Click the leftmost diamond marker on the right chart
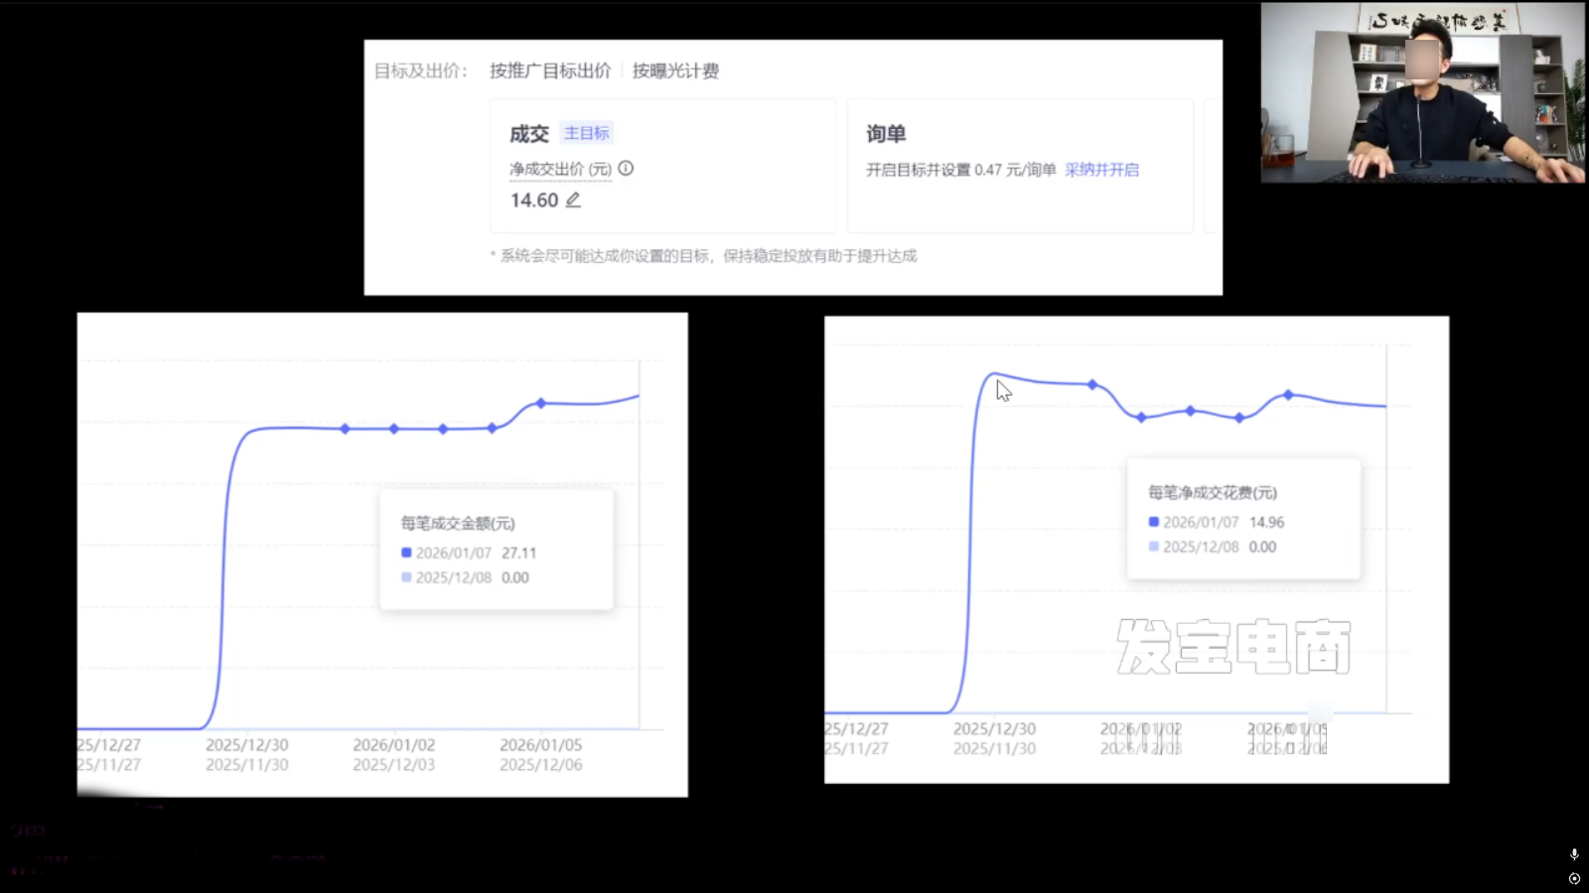 coord(1092,384)
